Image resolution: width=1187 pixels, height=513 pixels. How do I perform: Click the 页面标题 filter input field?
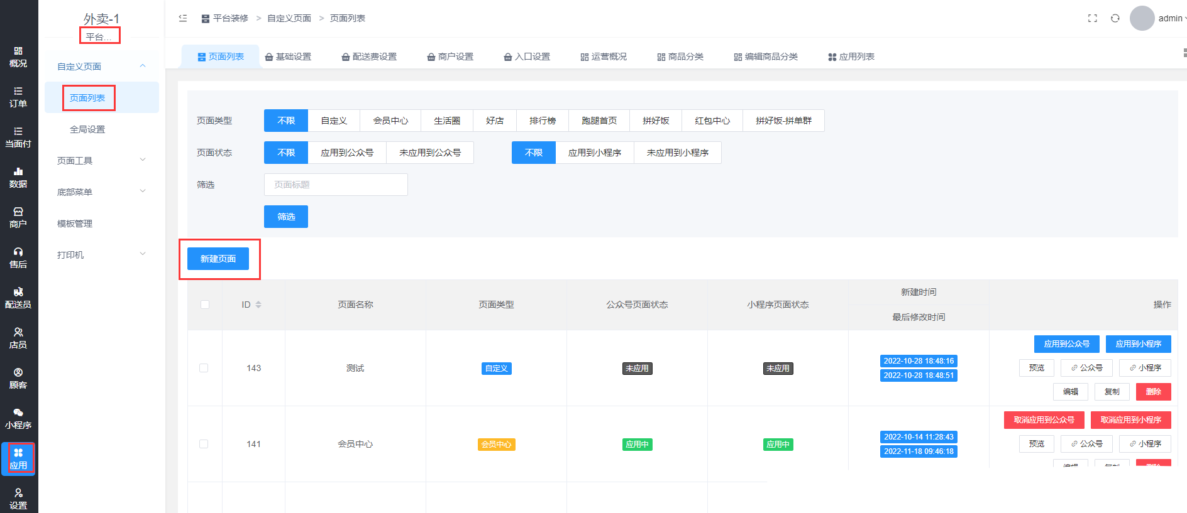point(336,185)
